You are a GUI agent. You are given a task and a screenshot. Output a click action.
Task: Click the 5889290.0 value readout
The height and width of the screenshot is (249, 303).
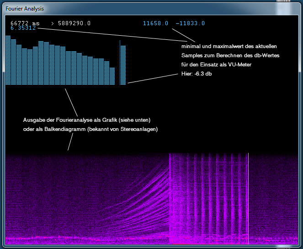coord(74,23)
